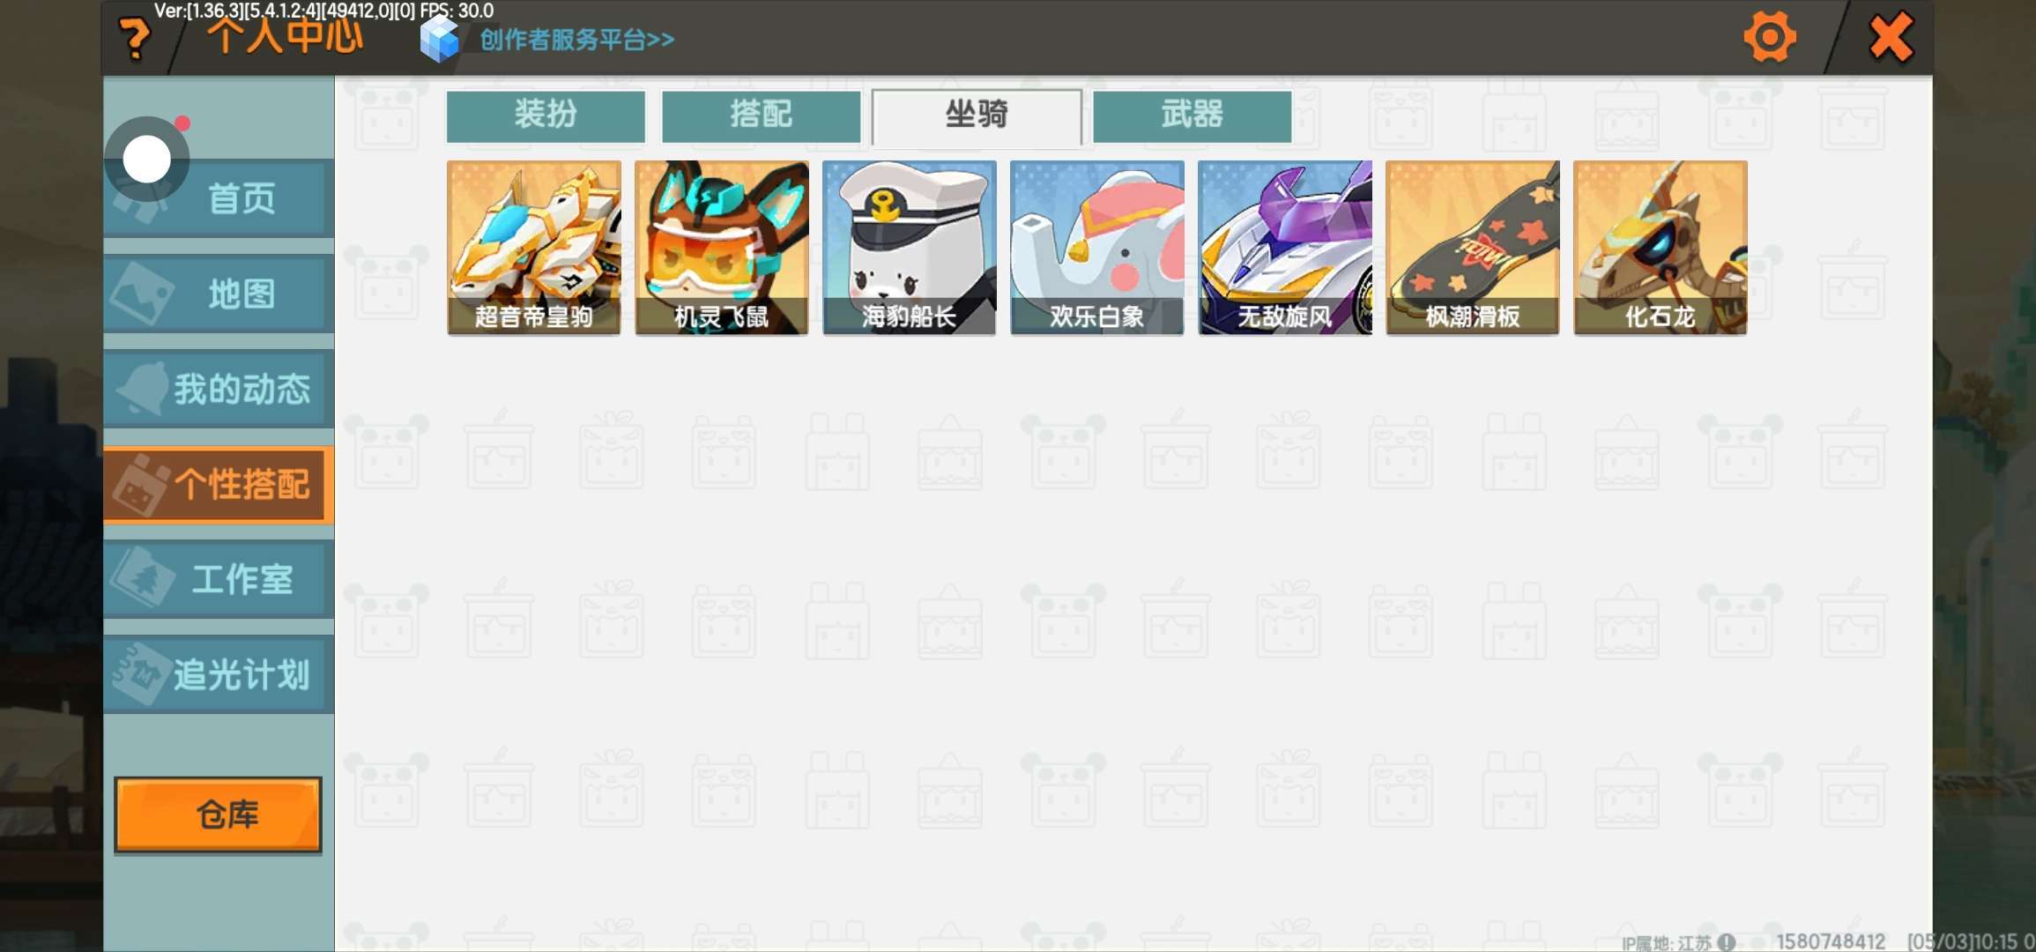
Task: Close the 个人中心 panel with the X
Action: [x=1891, y=37]
